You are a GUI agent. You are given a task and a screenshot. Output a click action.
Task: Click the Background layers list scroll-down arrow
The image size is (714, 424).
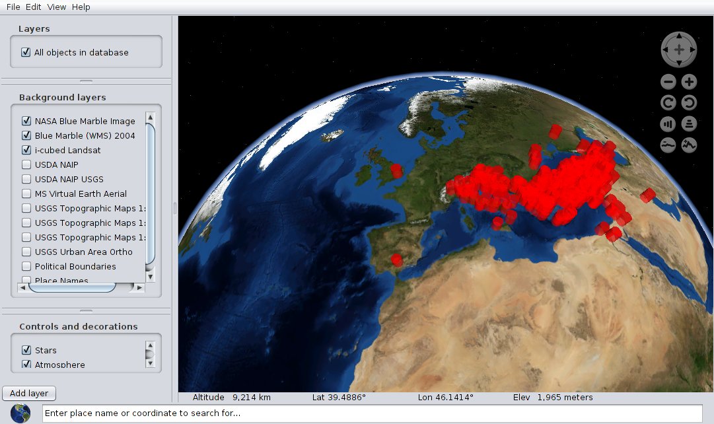[x=151, y=276]
